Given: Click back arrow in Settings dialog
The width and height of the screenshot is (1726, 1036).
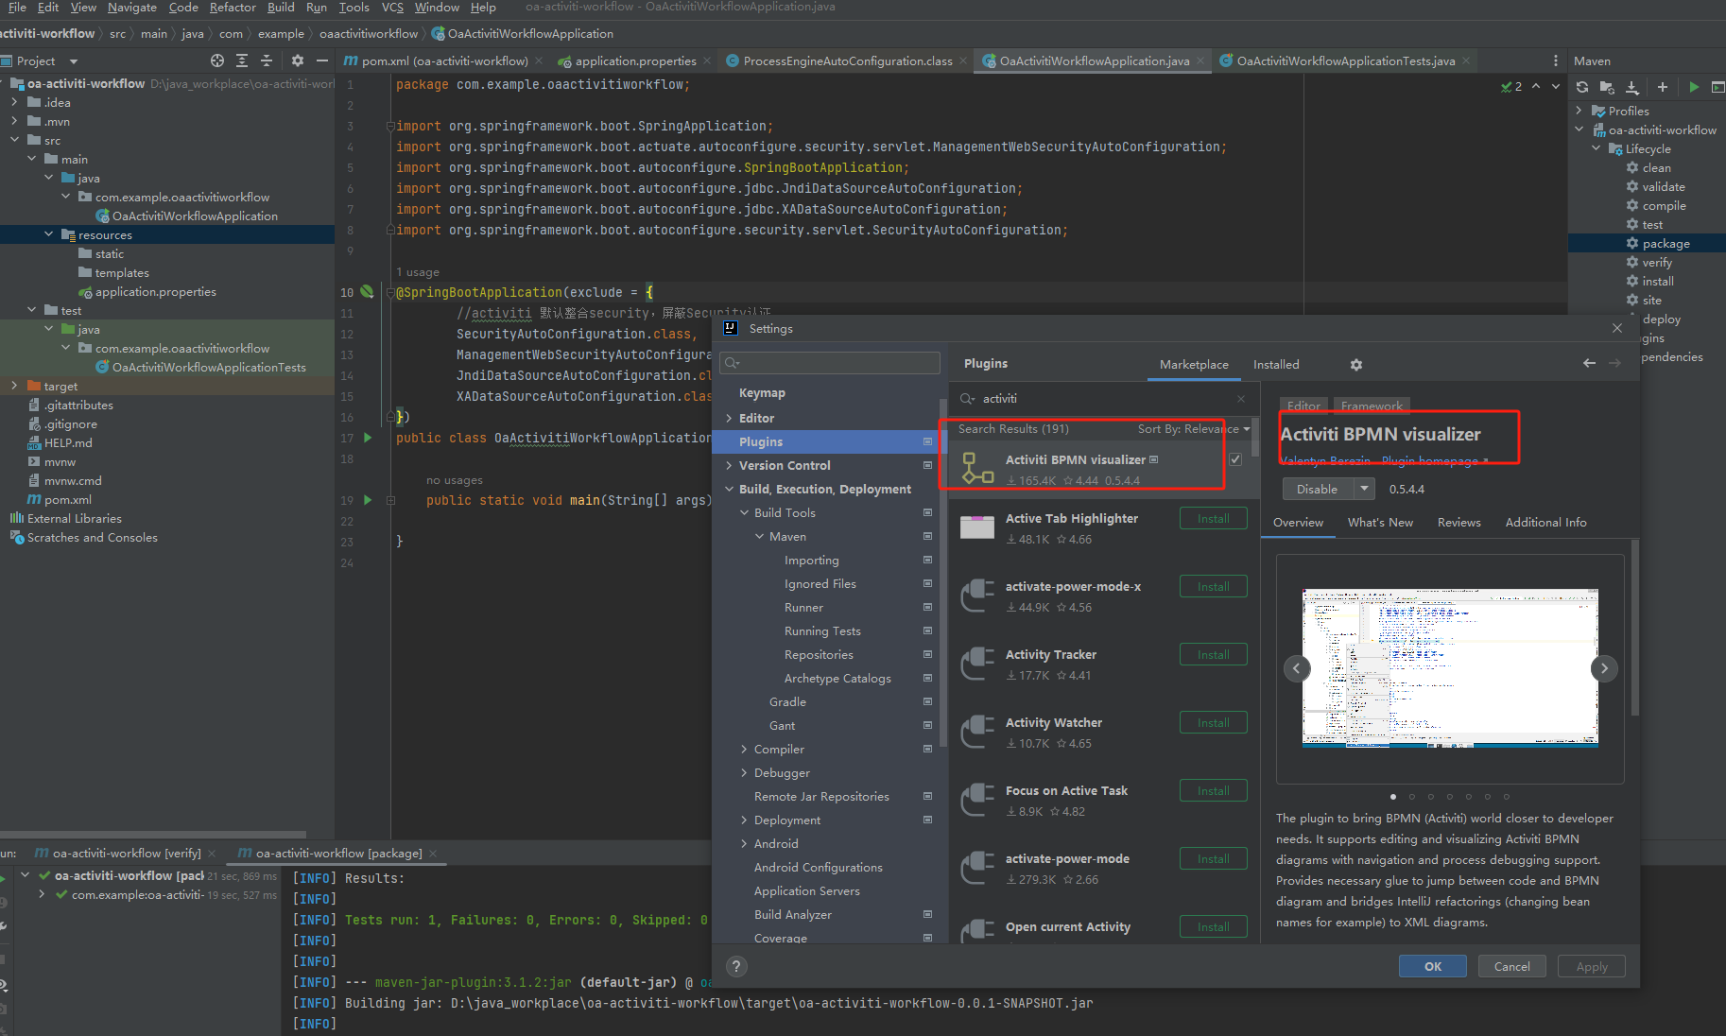Looking at the screenshot, I should point(1589,363).
